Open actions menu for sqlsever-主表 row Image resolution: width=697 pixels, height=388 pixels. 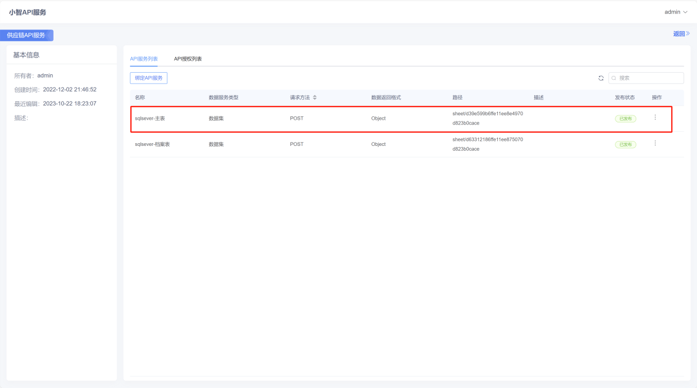655,117
